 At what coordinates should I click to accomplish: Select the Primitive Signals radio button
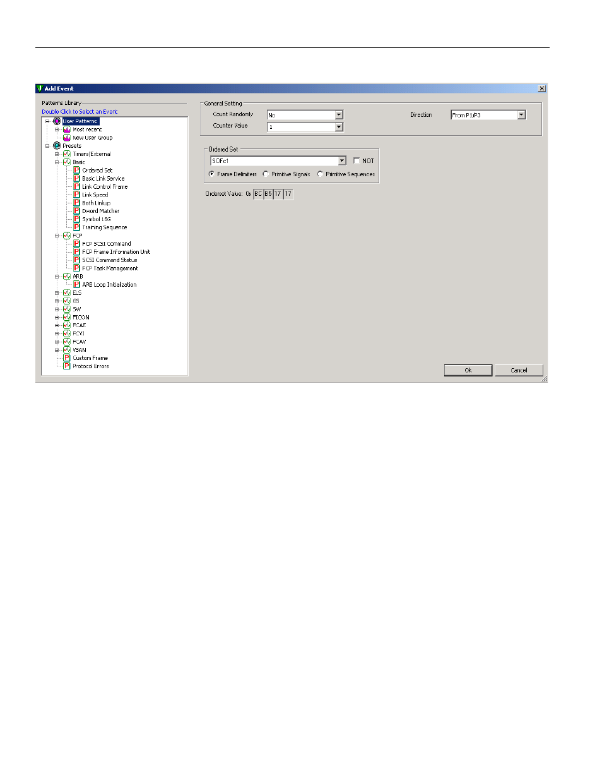(x=266, y=174)
